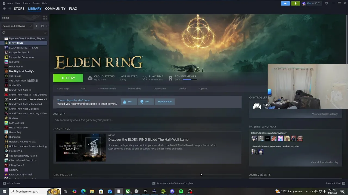Screen dimensions: 348x195
Task: Click the cloud status checkmark icon
Action: click(x=90, y=78)
